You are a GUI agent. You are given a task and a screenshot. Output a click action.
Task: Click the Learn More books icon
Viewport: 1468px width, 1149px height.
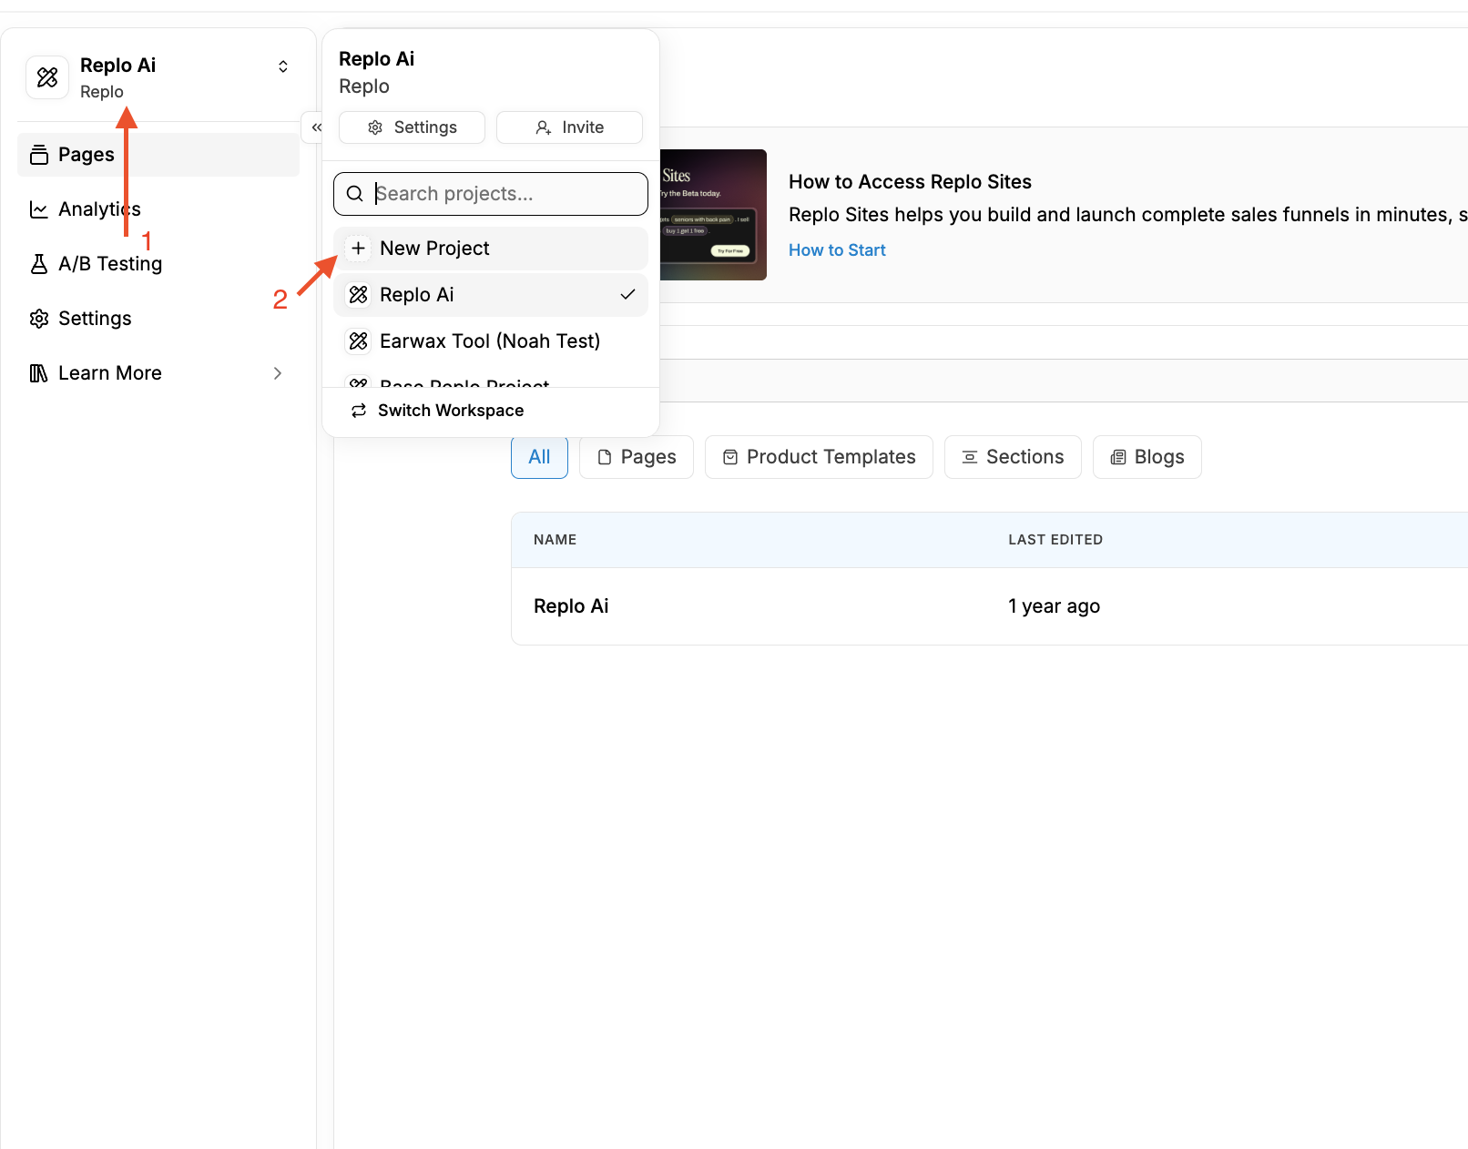click(x=39, y=373)
